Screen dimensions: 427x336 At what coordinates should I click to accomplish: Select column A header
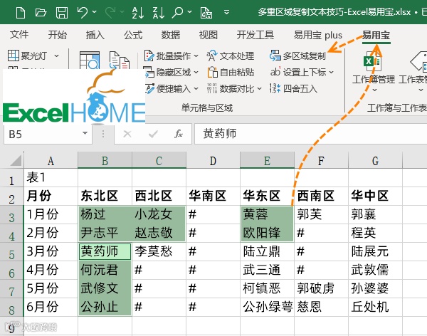[51, 160]
